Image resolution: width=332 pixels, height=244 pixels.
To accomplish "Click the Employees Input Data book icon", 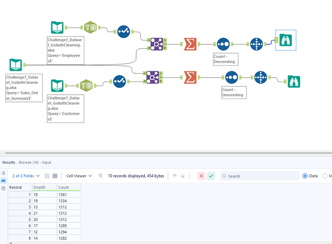I will (57, 28).
